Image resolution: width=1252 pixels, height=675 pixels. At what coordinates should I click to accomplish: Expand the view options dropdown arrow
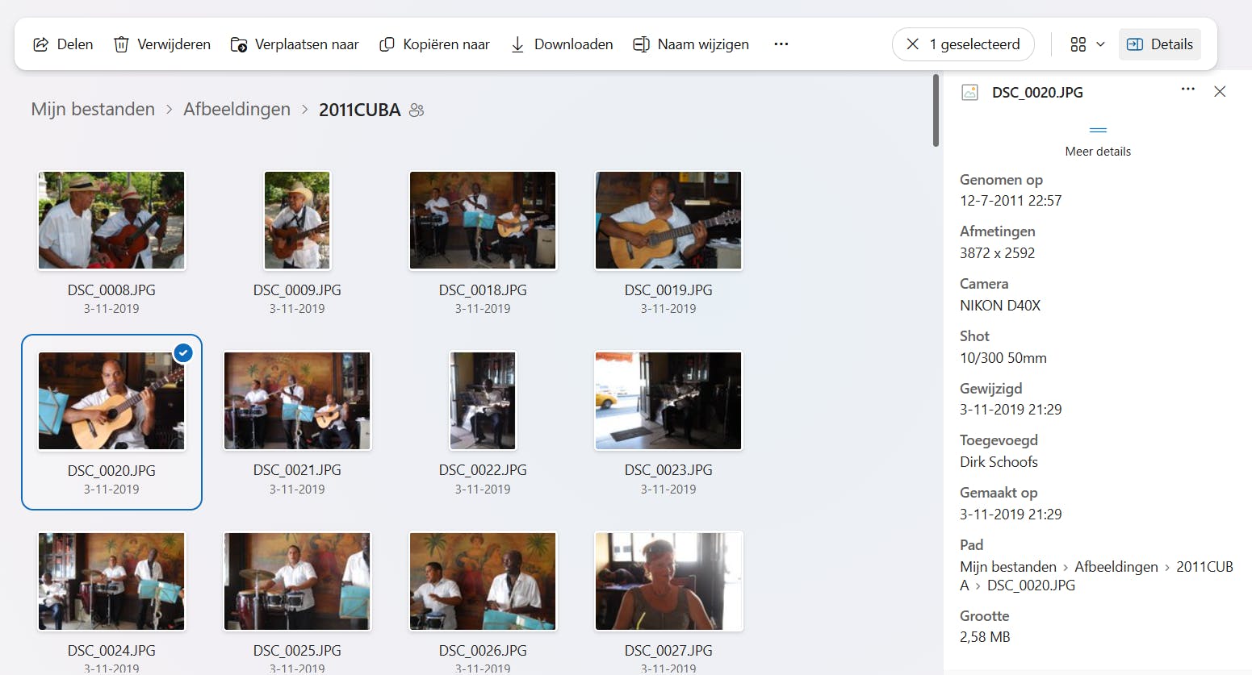1100,44
